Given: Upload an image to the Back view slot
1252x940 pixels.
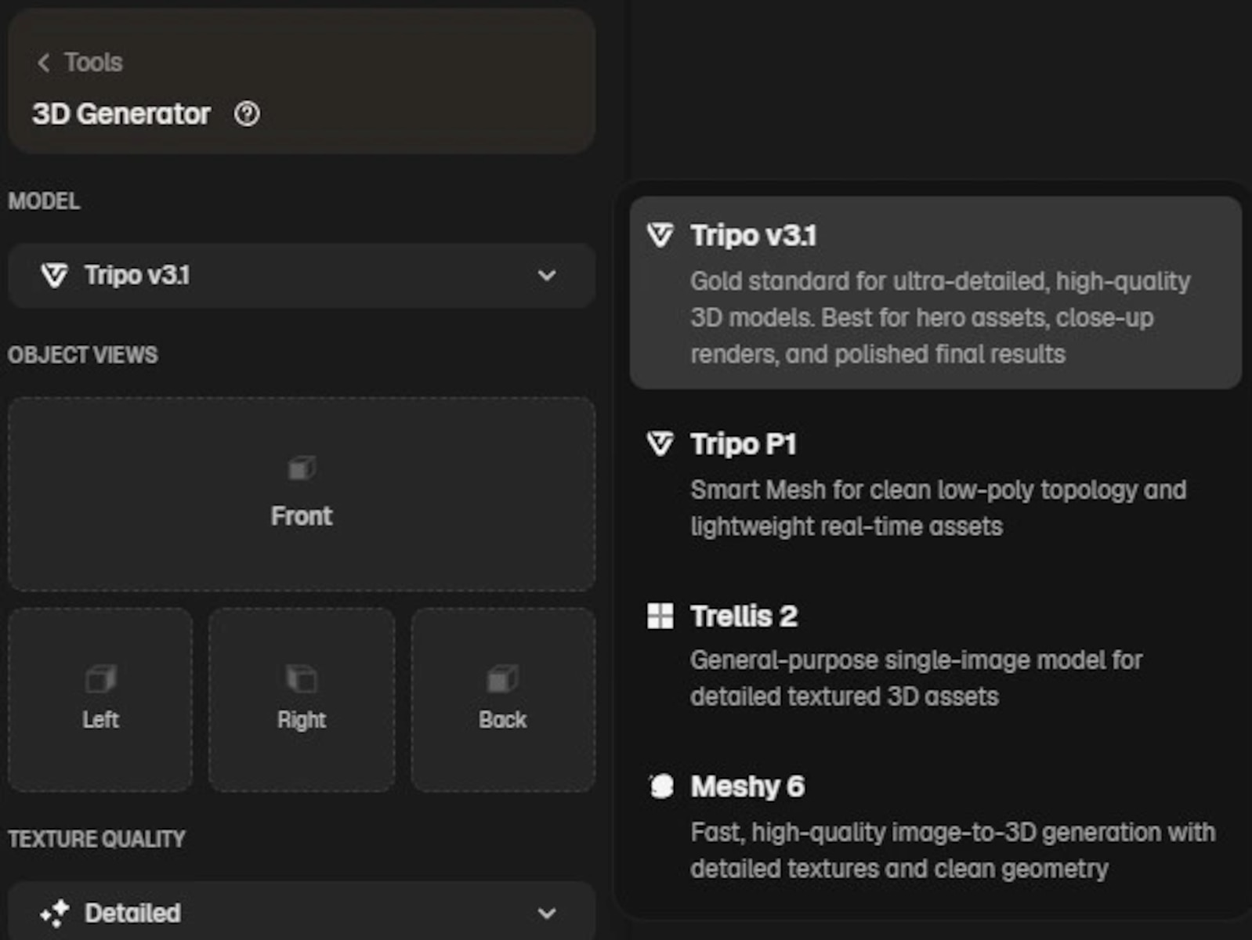Looking at the screenshot, I should click(x=503, y=700).
